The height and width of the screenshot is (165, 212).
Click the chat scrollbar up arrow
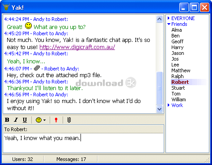click(159, 19)
